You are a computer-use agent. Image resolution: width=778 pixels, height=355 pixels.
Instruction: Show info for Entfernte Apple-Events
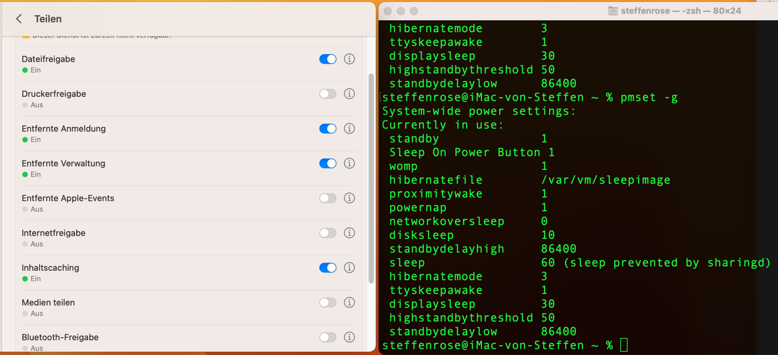[349, 198]
